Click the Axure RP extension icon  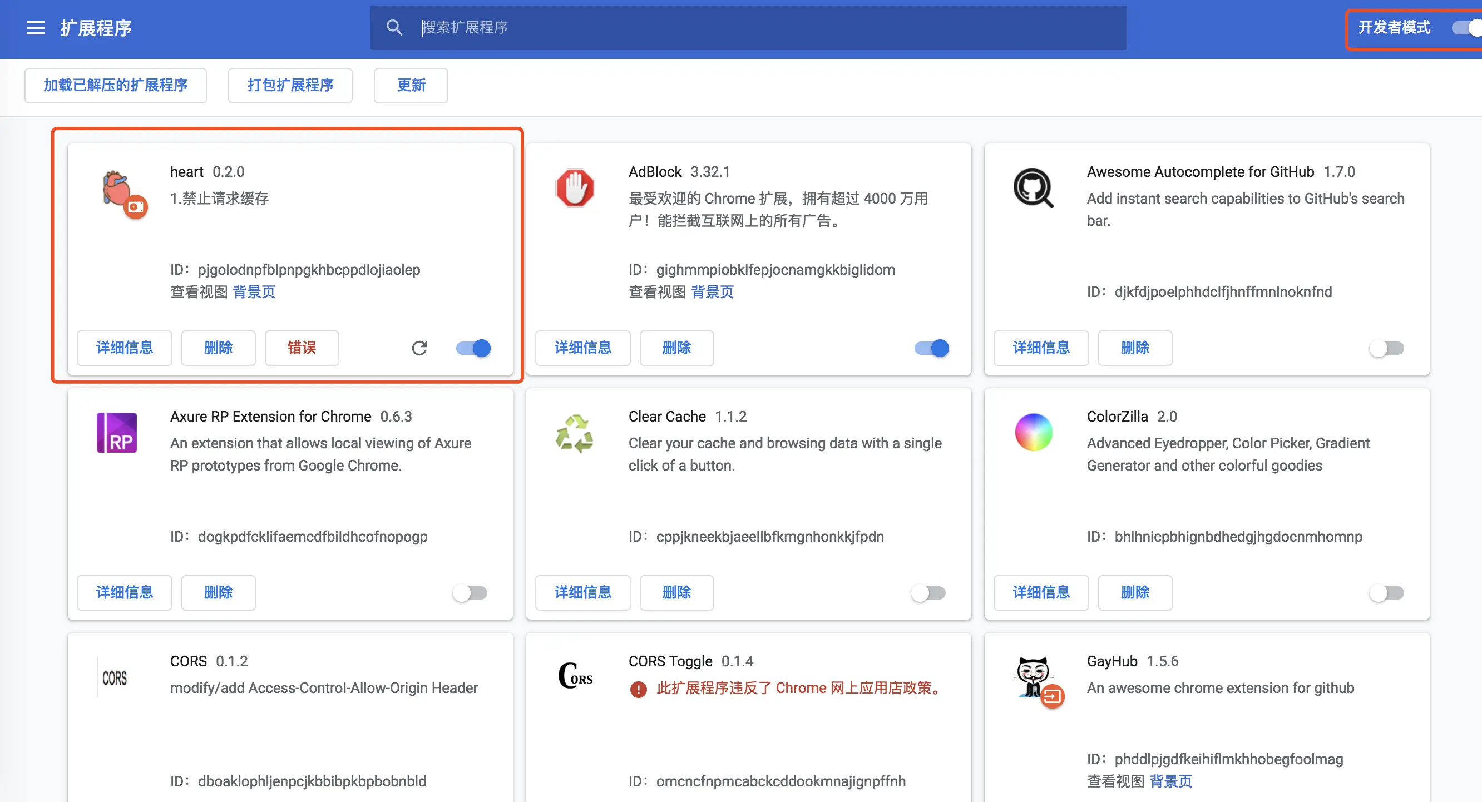(117, 433)
